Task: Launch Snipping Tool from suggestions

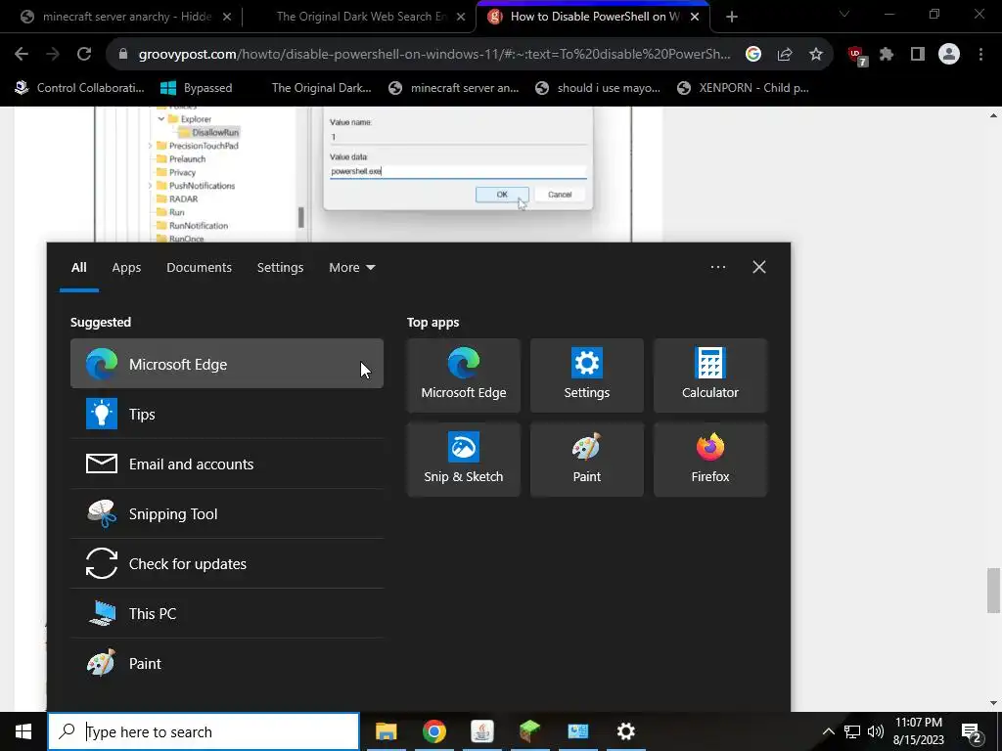Action: pyautogui.click(x=226, y=513)
